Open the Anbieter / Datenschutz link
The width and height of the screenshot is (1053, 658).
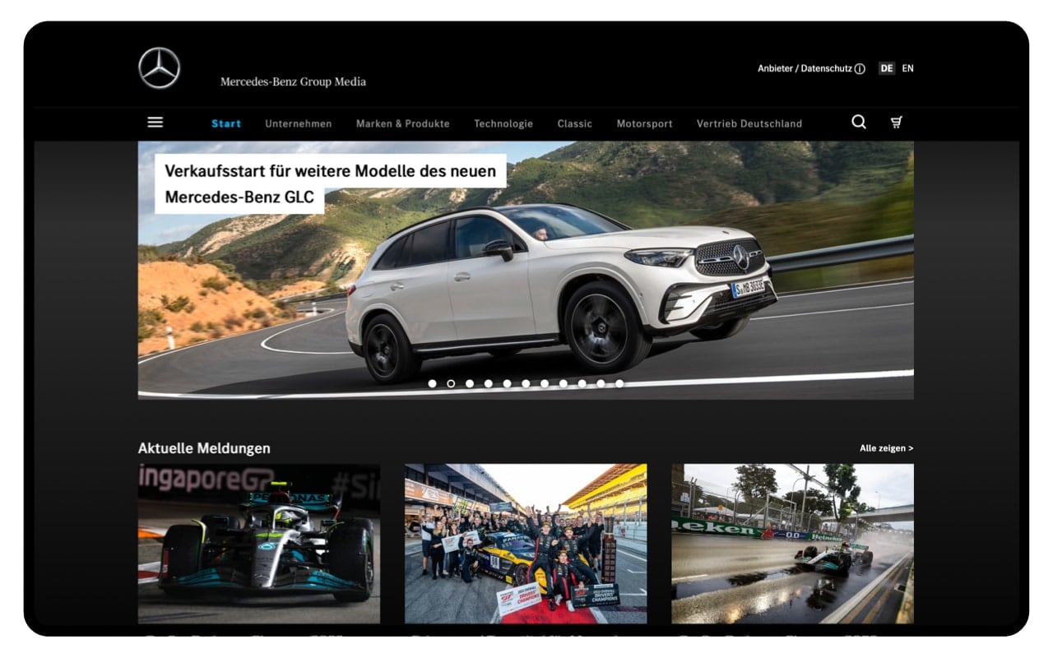tap(805, 68)
